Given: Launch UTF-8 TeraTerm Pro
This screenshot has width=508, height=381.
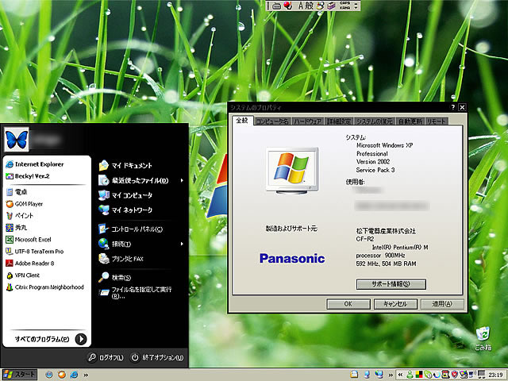Looking at the screenshot, I should [x=35, y=252].
